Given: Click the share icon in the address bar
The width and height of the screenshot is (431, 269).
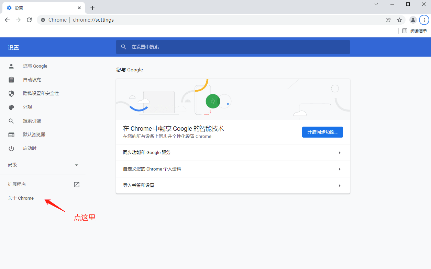Looking at the screenshot, I should pyautogui.click(x=388, y=20).
